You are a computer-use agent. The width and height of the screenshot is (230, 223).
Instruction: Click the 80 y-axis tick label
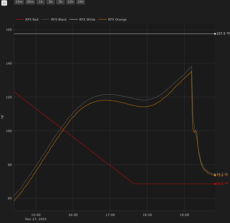pyautogui.click(x=10, y=164)
